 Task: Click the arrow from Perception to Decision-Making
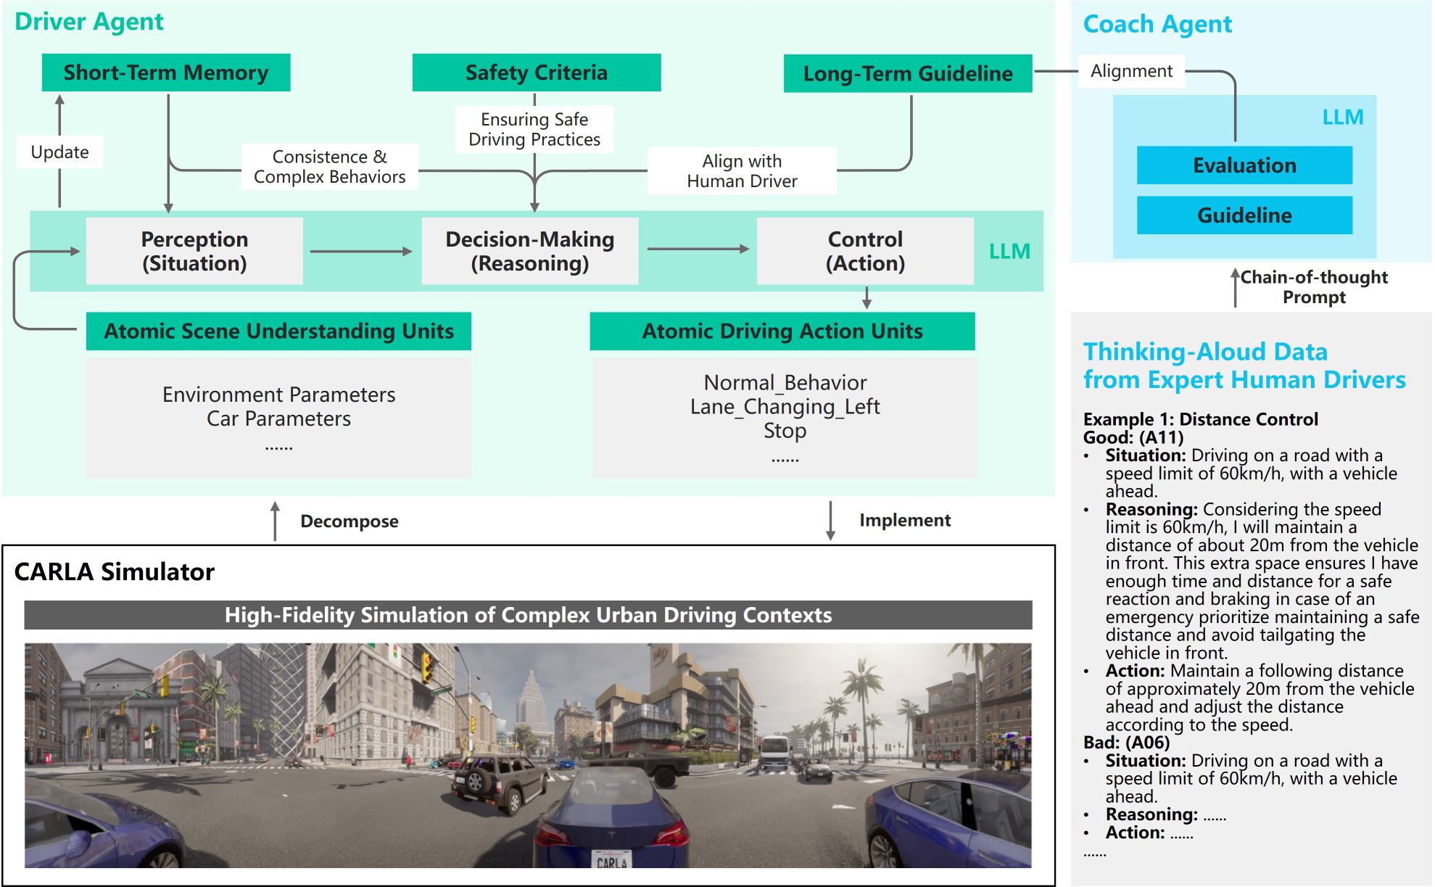[x=361, y=252]
